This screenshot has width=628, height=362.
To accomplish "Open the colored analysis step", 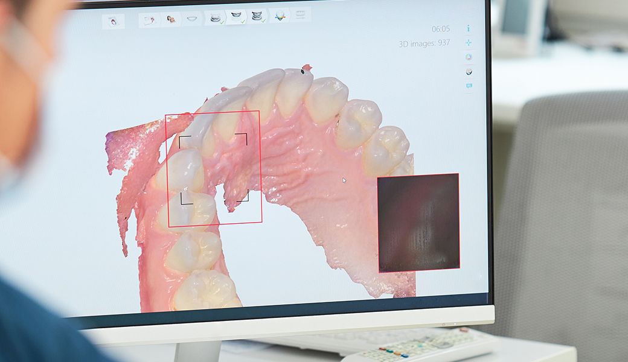I will click(280, 16).
